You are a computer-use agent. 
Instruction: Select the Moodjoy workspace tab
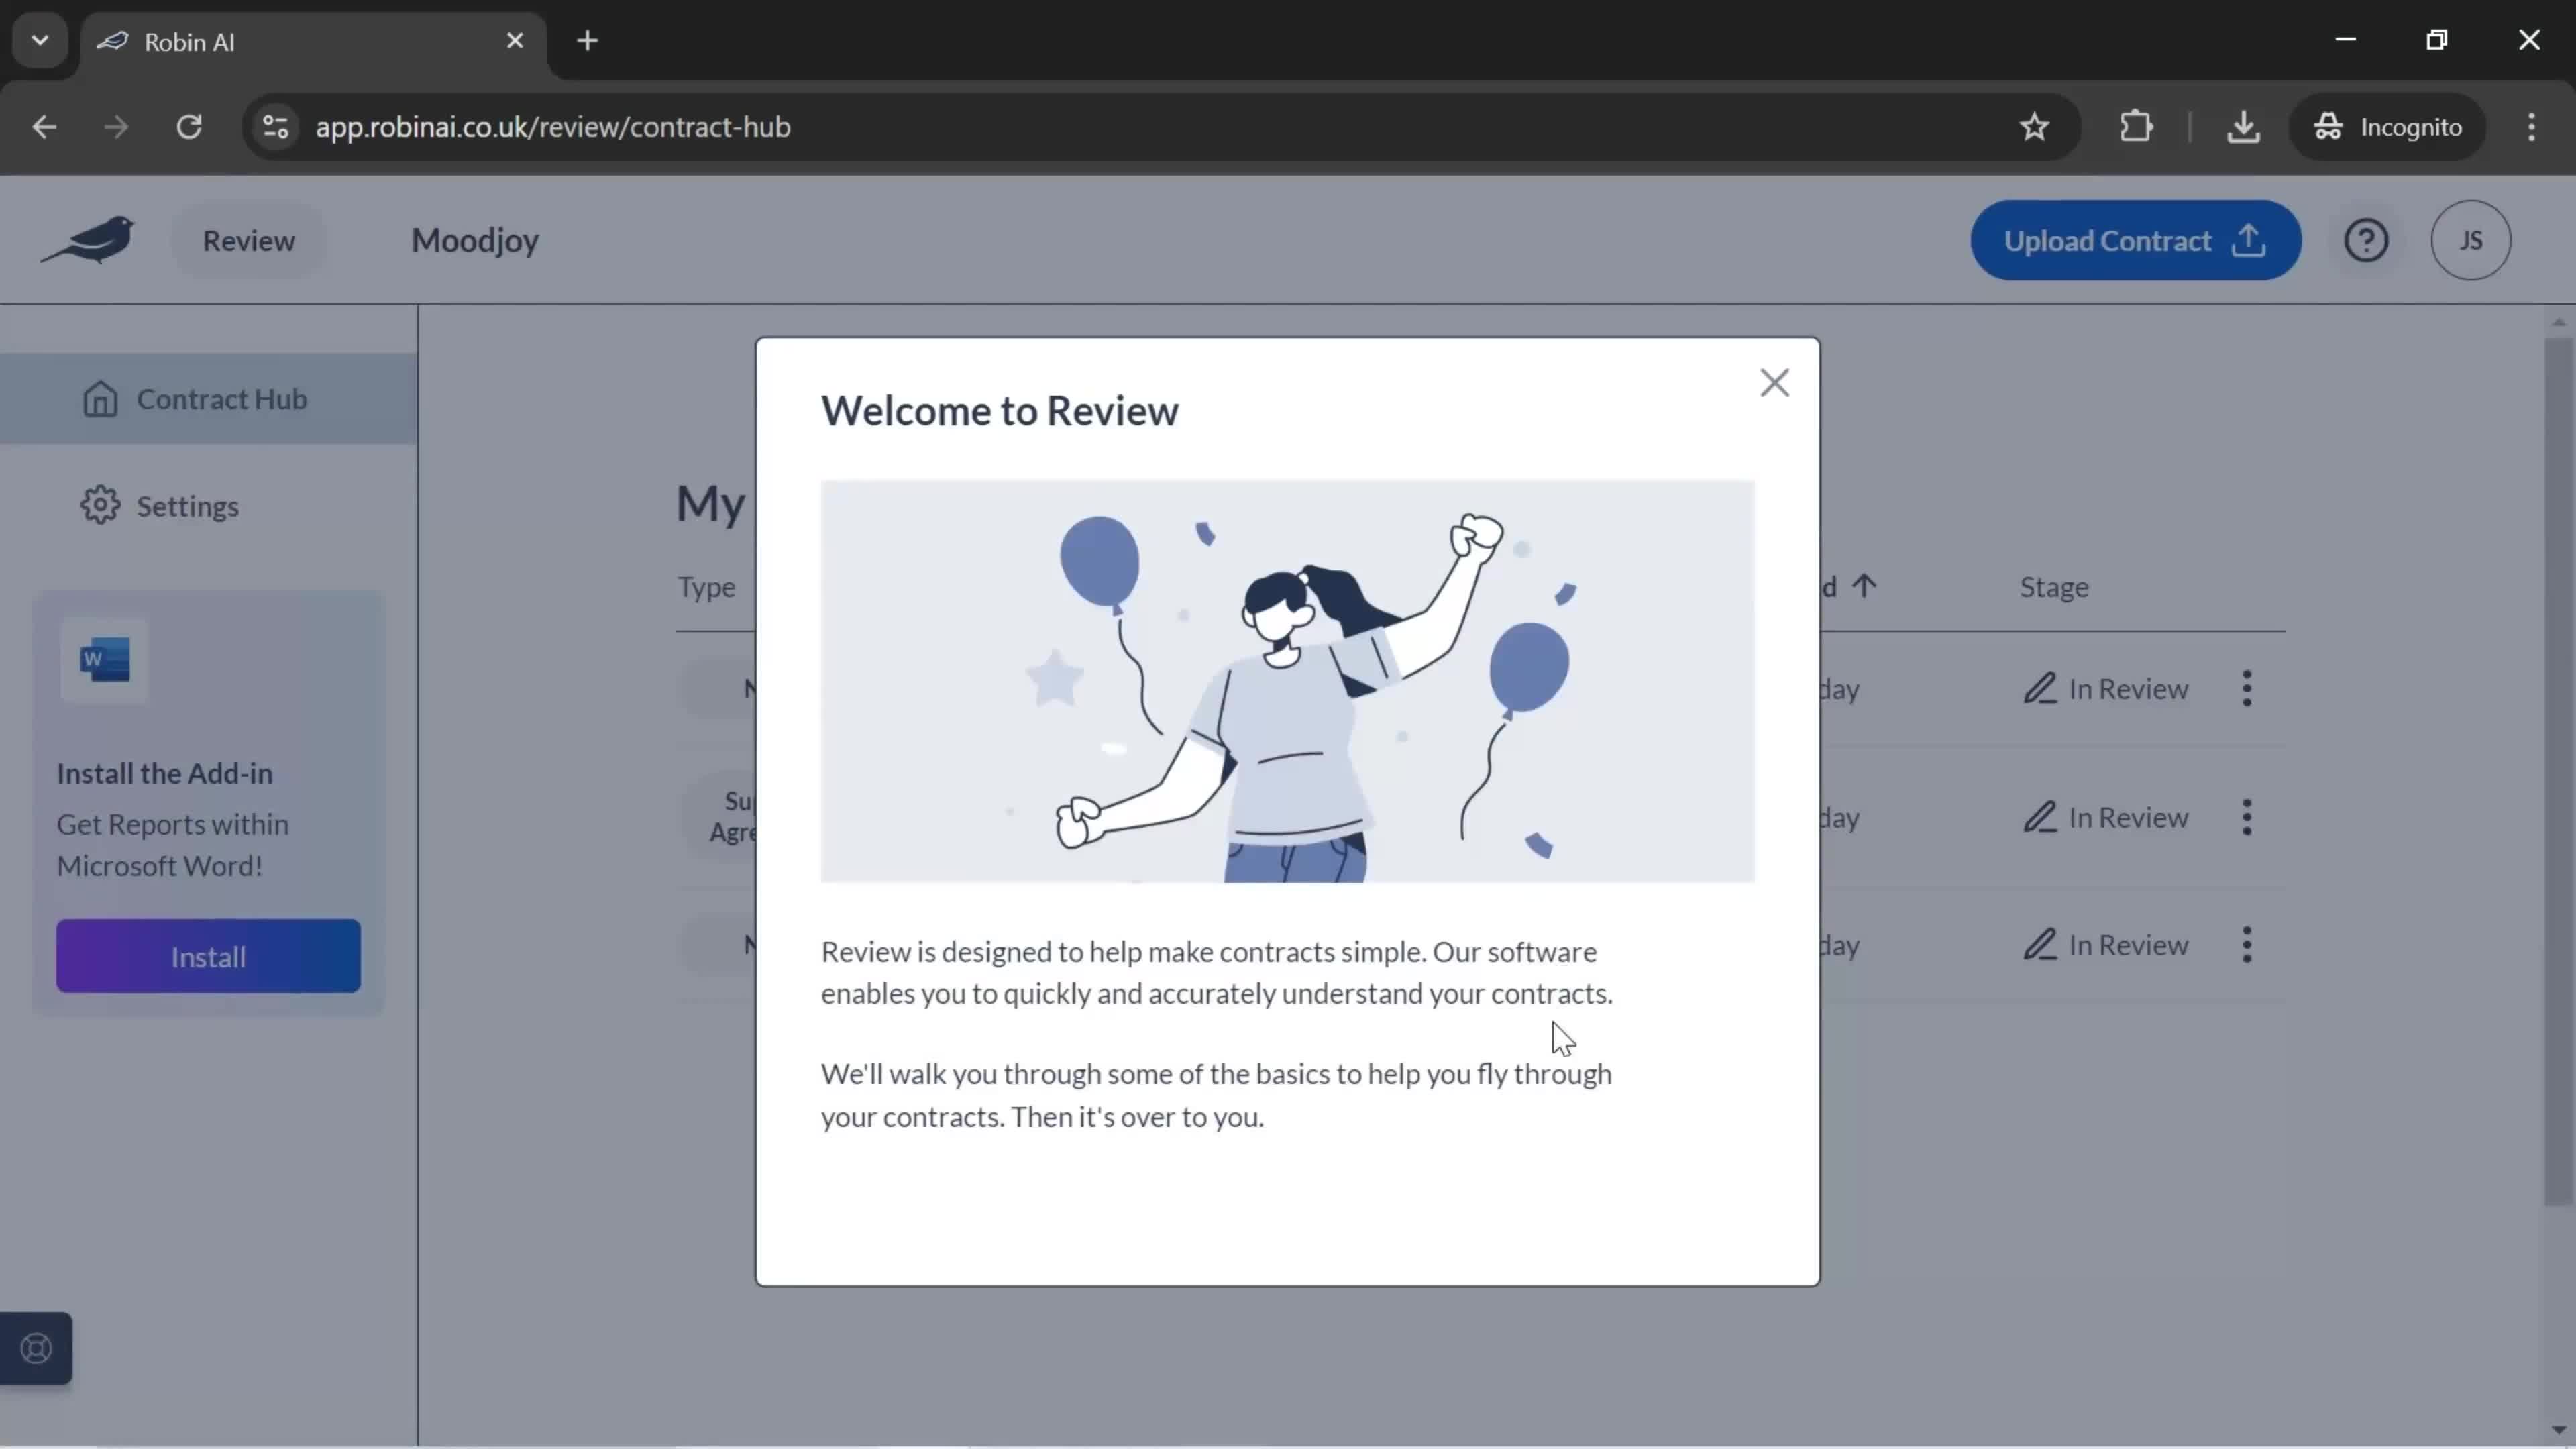tap(474, 239)
